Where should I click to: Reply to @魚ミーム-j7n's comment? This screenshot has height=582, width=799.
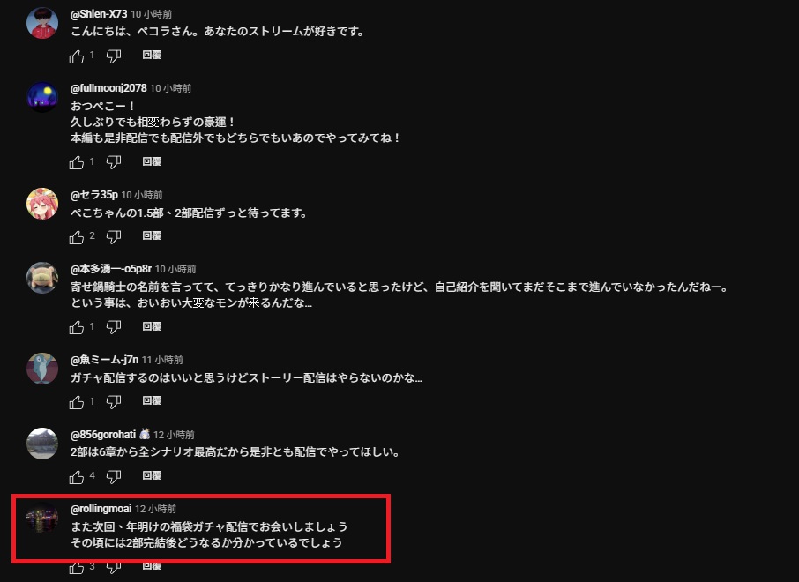click(x=152, y=400)
